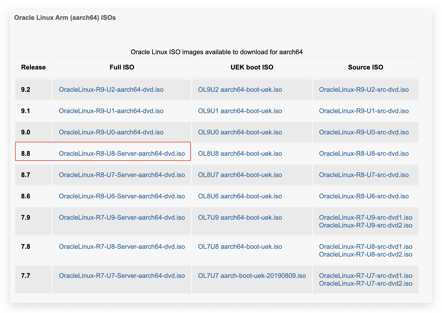Click the Source ISO column header
This screenshot has height=313, width=442.
click(x=366, y=67)
